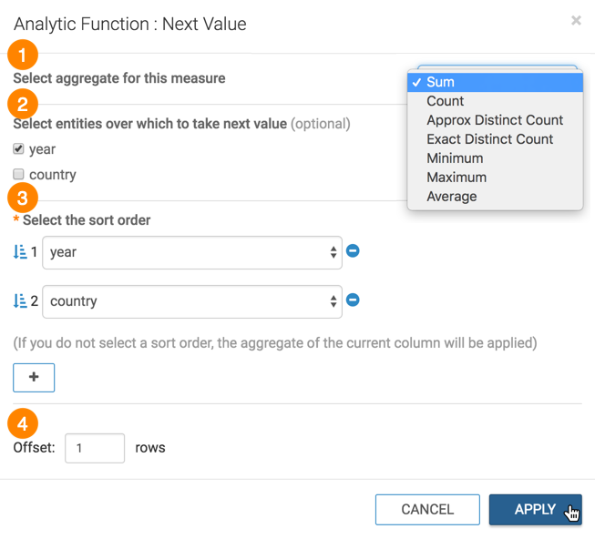595x539 pixels.
Task: Add a new sort order with plus button
Action: pyautogui.click(x=34, y=377)
